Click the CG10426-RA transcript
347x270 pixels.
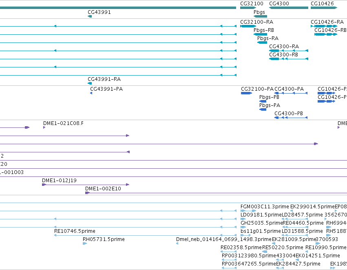tap(324, 26)
